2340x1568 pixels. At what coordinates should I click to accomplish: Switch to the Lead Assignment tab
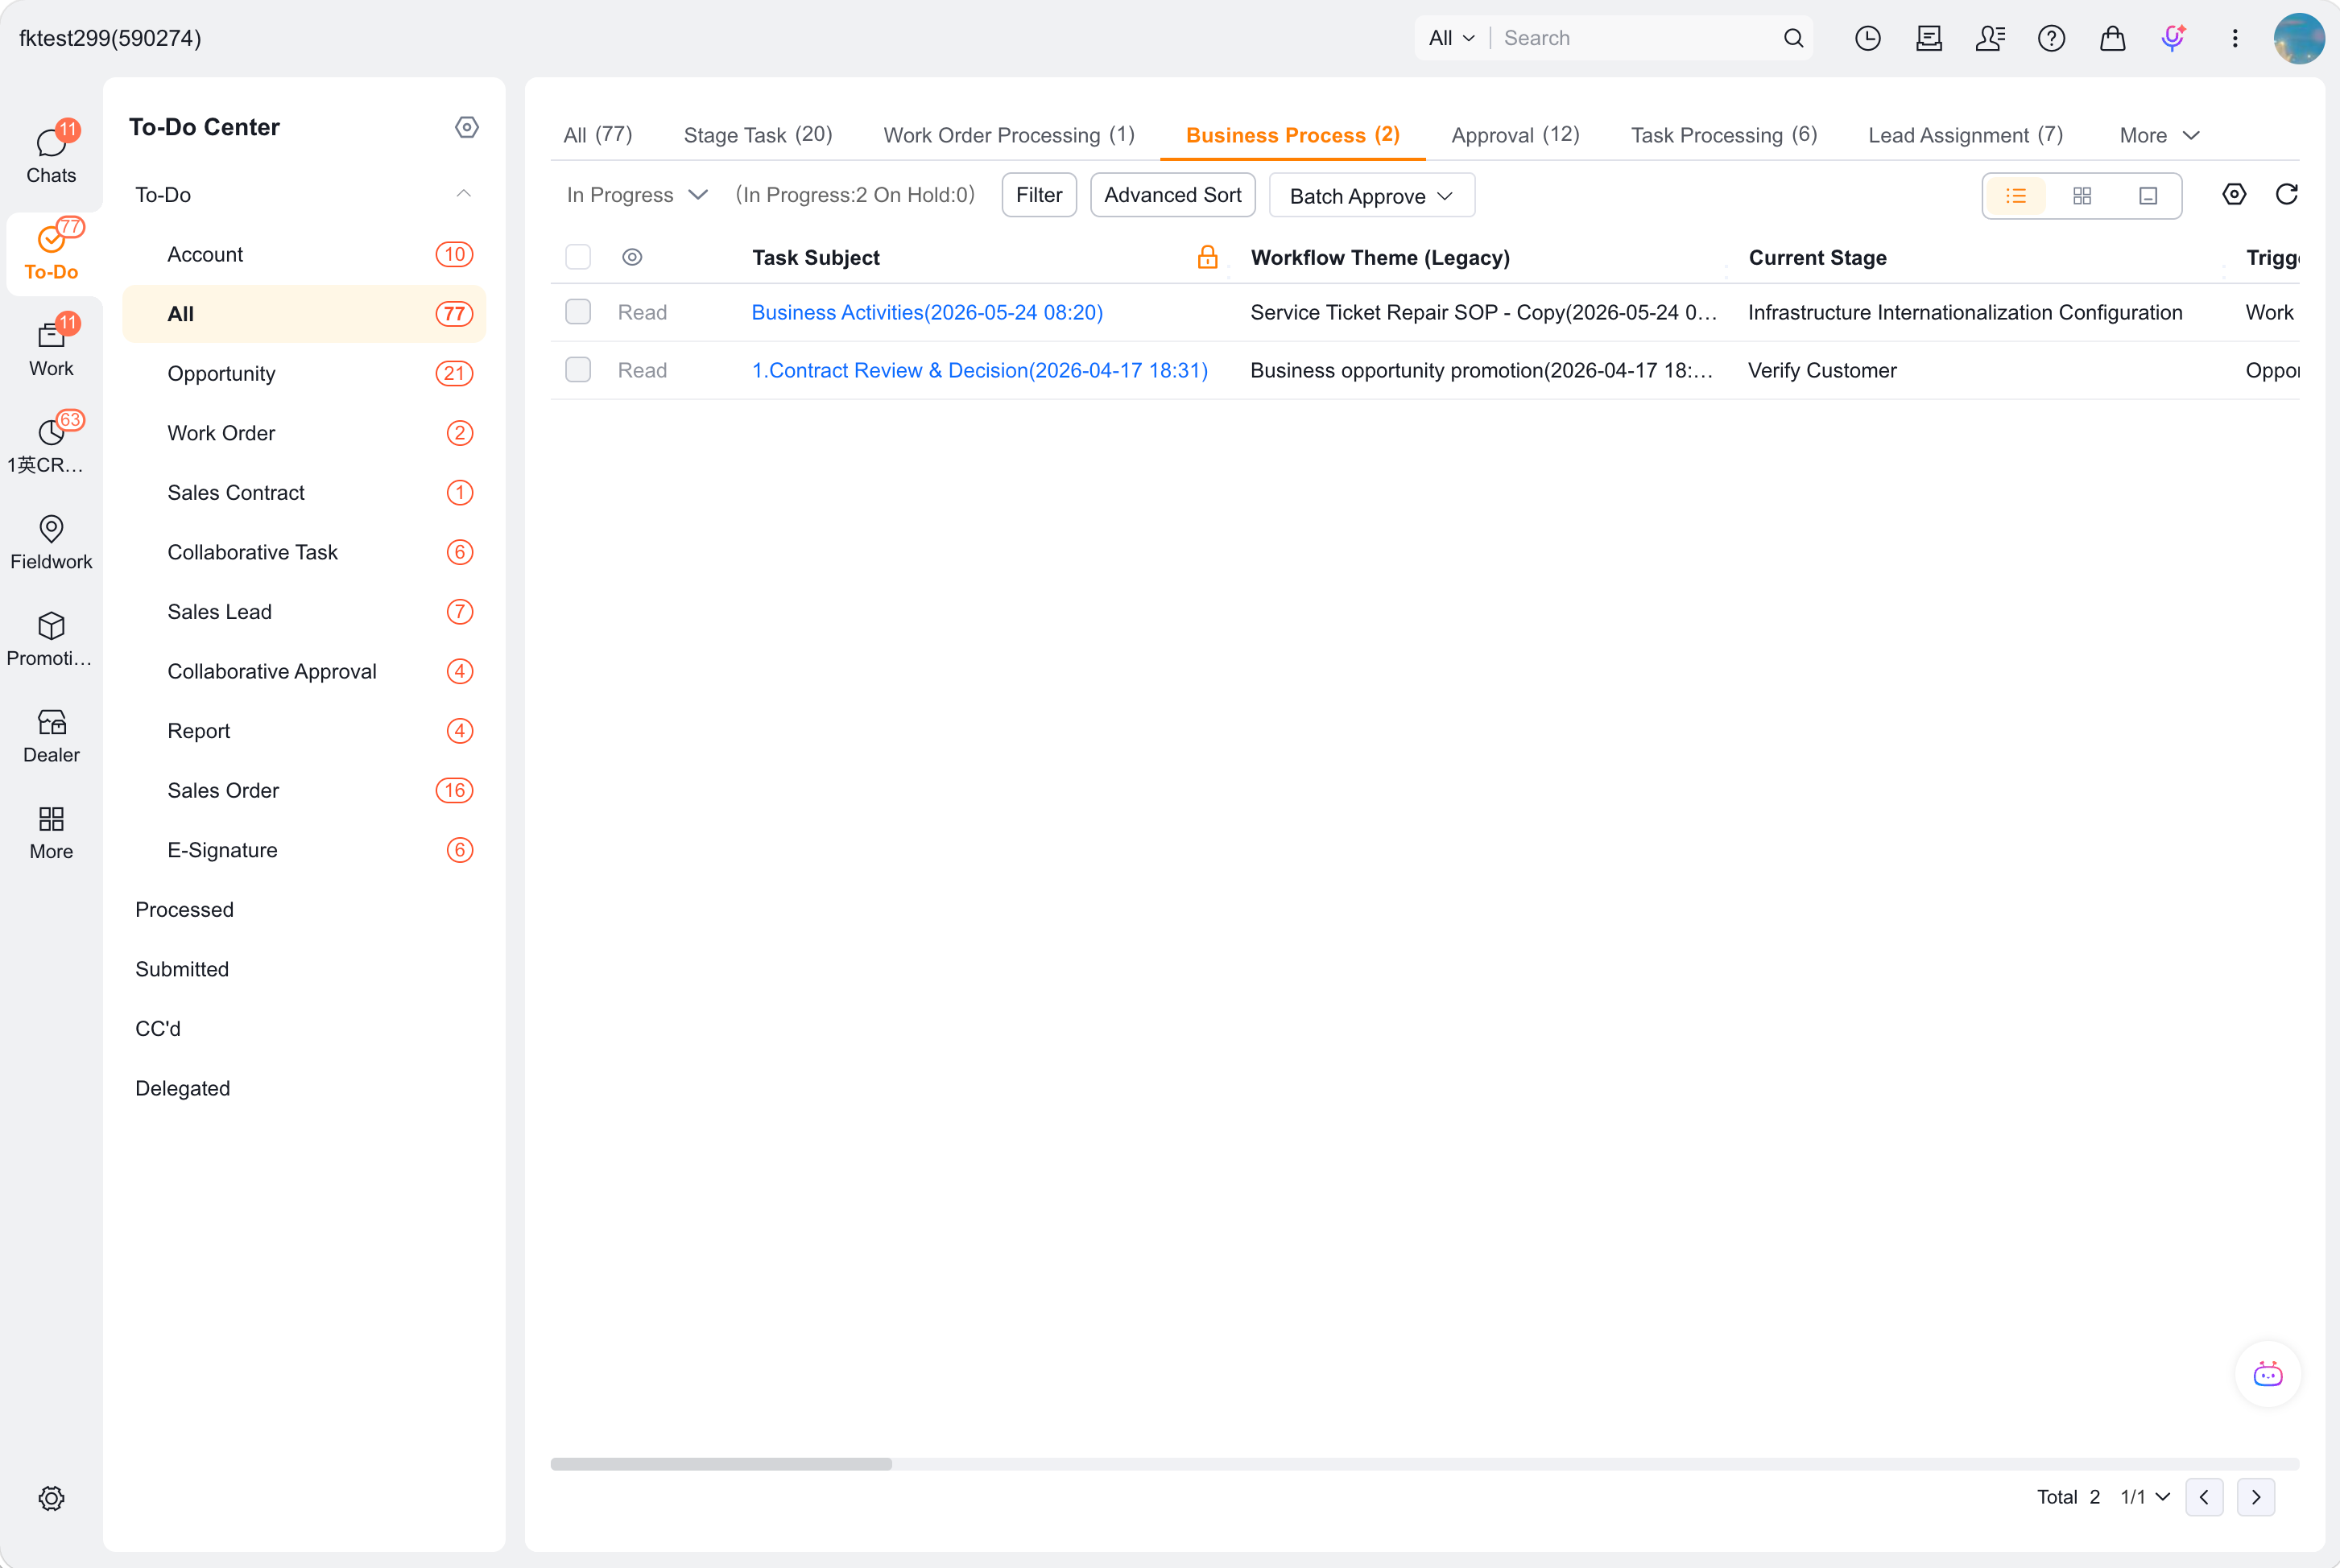(1965, 135)
